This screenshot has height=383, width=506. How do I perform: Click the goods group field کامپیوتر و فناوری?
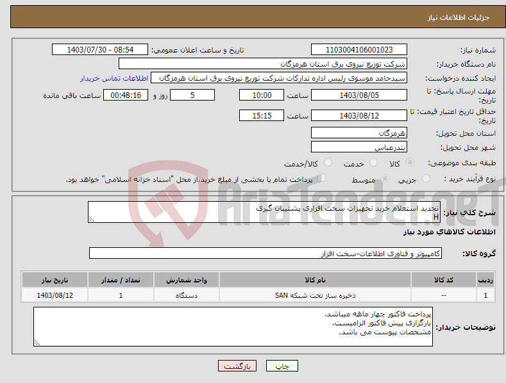pos(266,254)
